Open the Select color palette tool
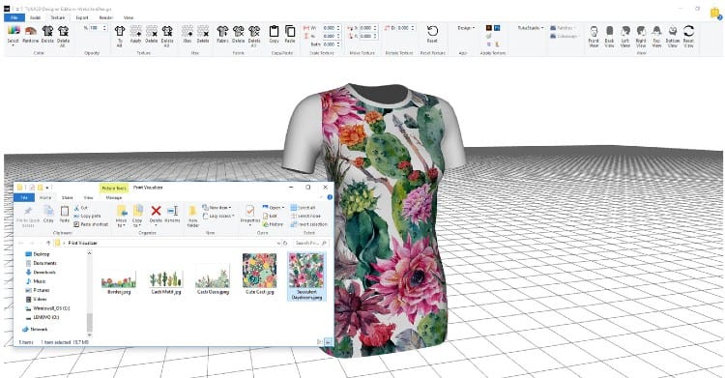The height and width of the screenshot is (378, 725). coord(14,35)
